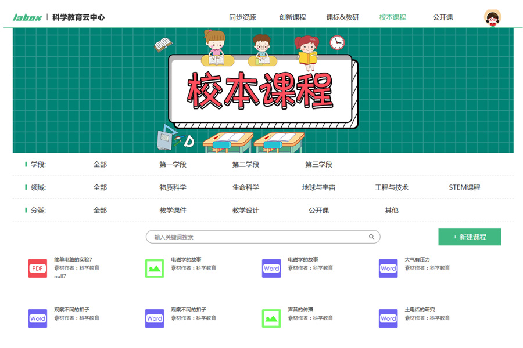Select 地球与宇宙 domain filter
Viewport: 523px width, 348px height.
pyautogui.click(x=318, y=187)
